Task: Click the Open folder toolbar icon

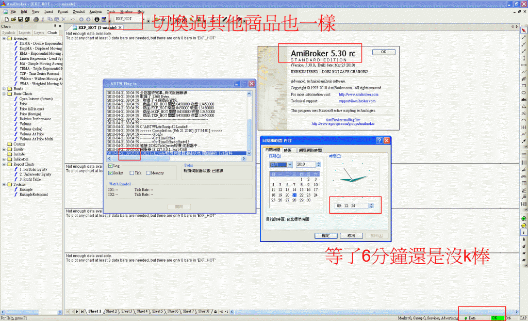Action: pos(13,19)
